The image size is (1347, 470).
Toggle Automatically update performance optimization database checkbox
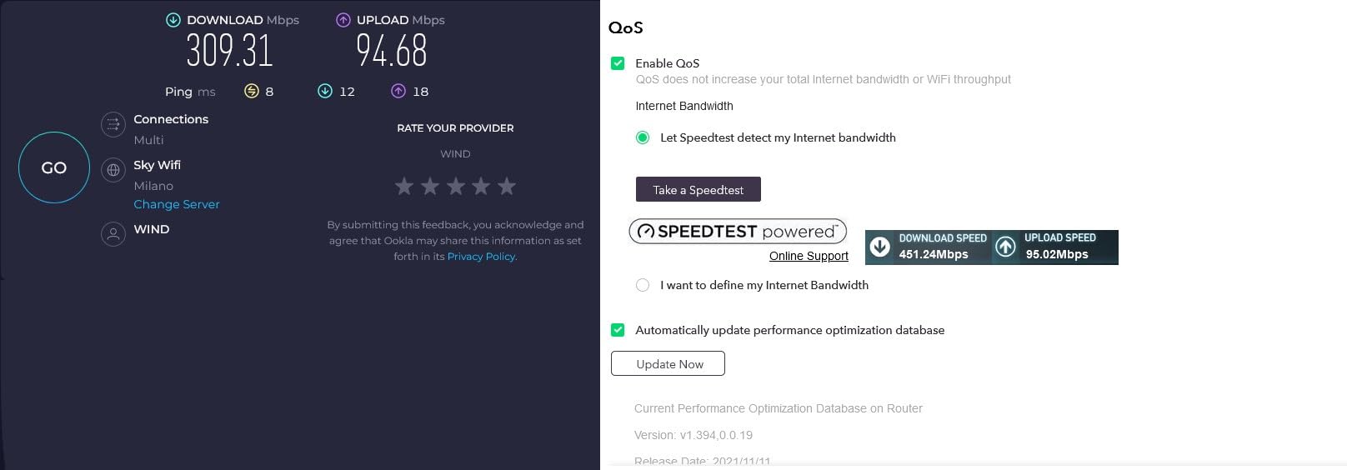tap(618, 330)
